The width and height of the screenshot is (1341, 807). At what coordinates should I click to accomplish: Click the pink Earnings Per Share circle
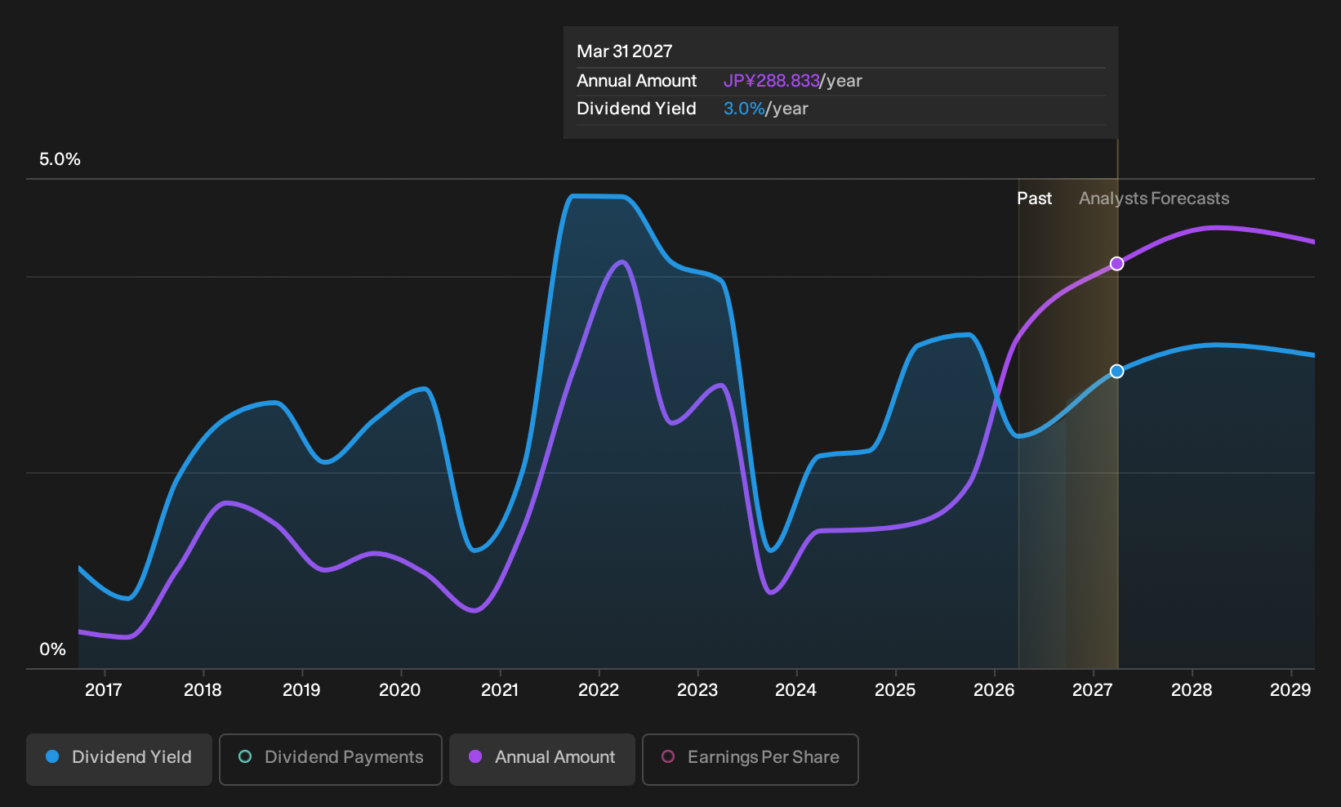[668, 757]
